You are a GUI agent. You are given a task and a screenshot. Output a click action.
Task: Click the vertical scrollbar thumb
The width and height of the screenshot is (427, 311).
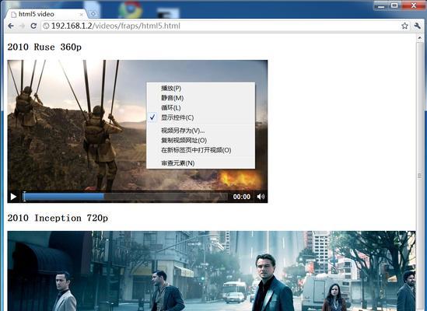tap(420, 176)
